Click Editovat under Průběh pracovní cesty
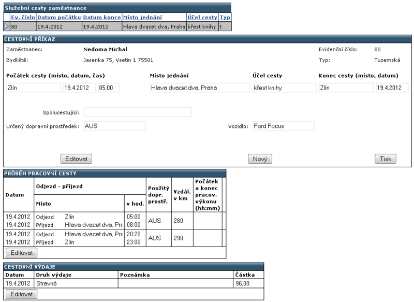This screenshot has width=414, height=302. [x=21, y=253]
